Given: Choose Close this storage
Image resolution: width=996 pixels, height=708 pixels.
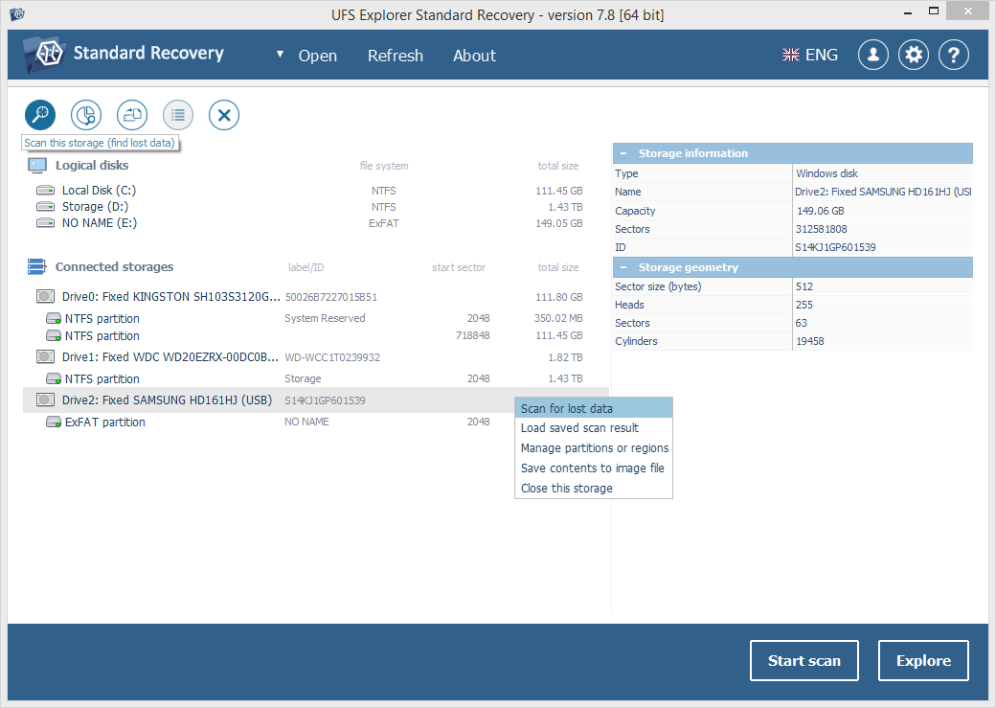Looking at the screenshot, I should click(593, 488).
